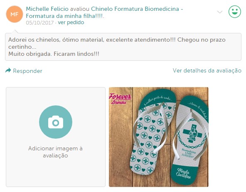Click the Forever Brindes logo on photo
246x192 pixels.
click(120, 99)
